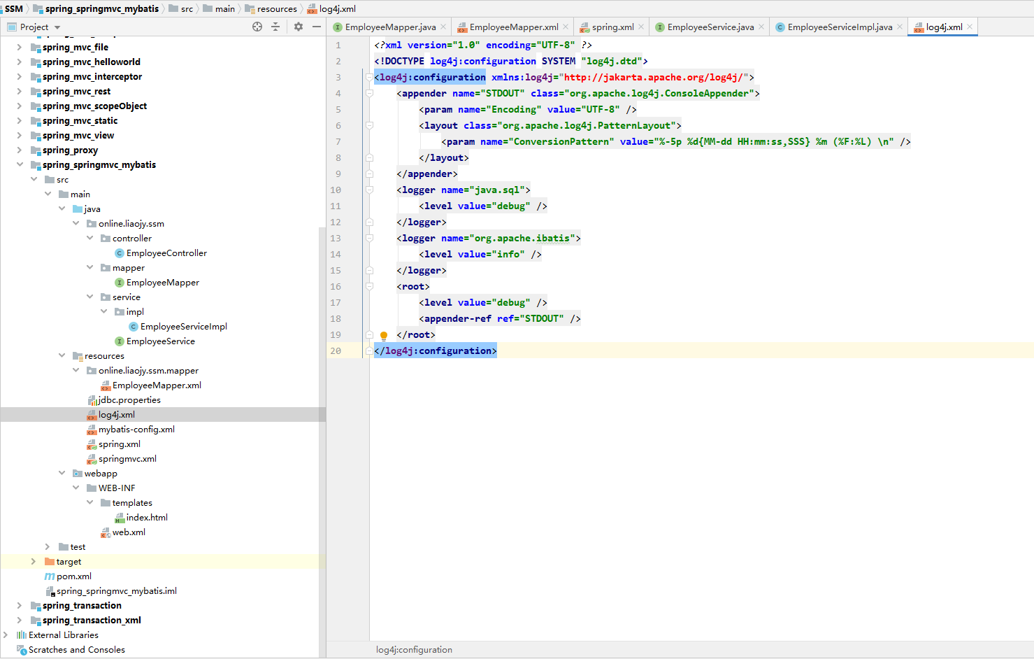Expand the spring_mvc_helloworld module

tap(20, 62)
